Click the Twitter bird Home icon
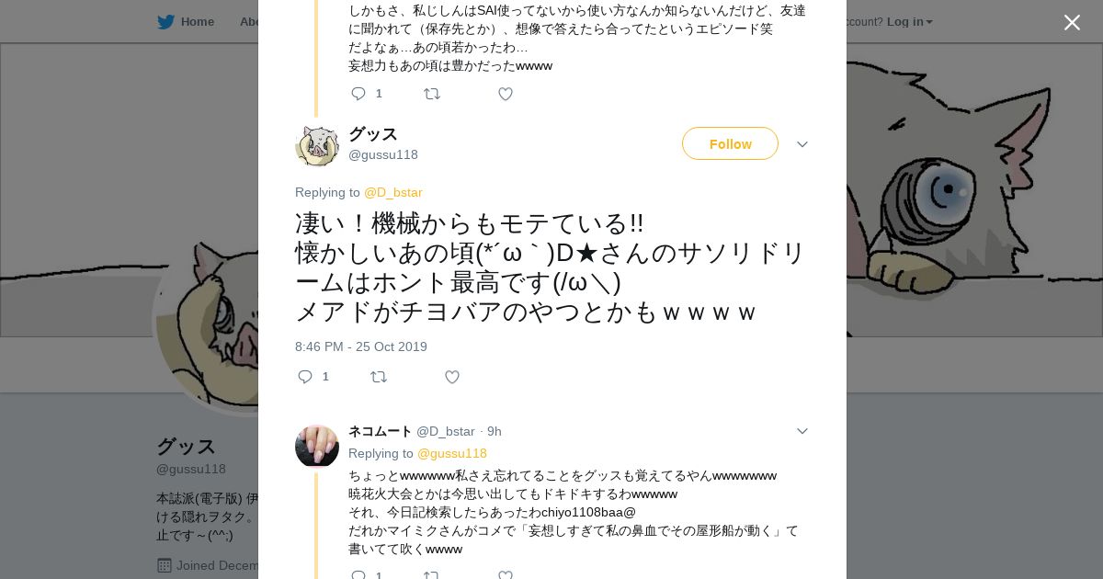 [165, 21]
